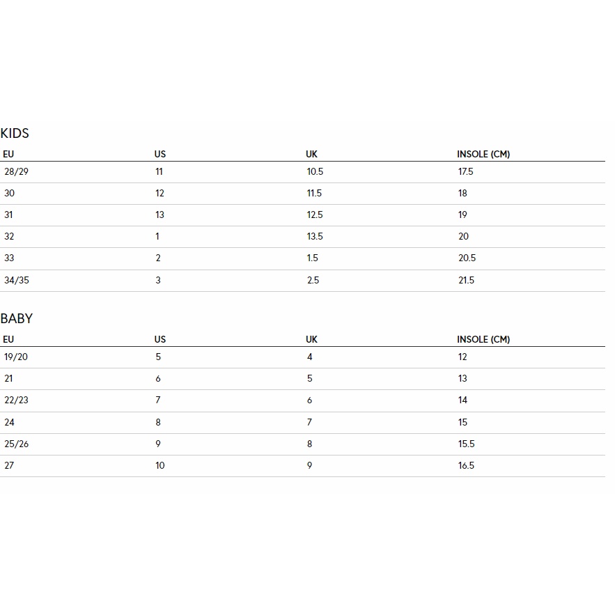Click the INSOLE (CM) header in Kids table
This screenshot has width=615, height=615.
pyautogui.click(x=483, y=154)
